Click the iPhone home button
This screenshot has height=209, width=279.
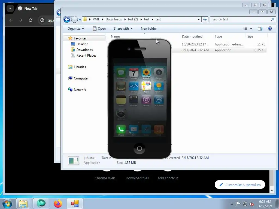139,148
